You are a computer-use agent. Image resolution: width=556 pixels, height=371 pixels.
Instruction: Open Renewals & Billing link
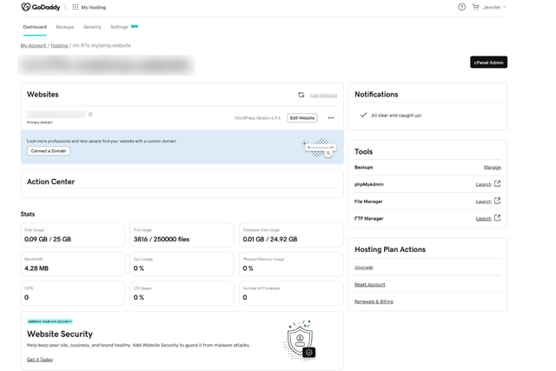(374, 301)
